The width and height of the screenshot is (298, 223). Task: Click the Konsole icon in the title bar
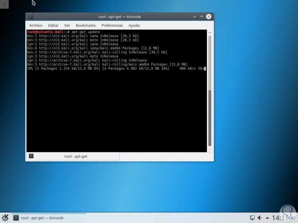click(30, 17)
